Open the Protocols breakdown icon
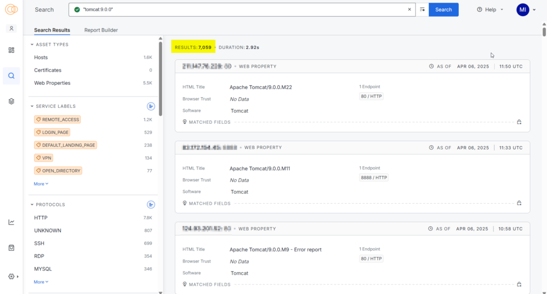547x294 pixels. coord(151,204)
